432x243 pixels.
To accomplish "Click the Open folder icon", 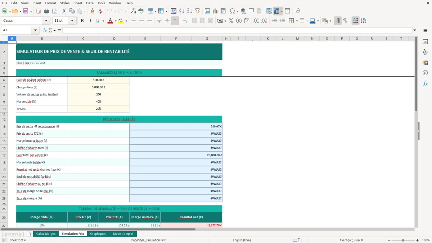I will [15, 11].
